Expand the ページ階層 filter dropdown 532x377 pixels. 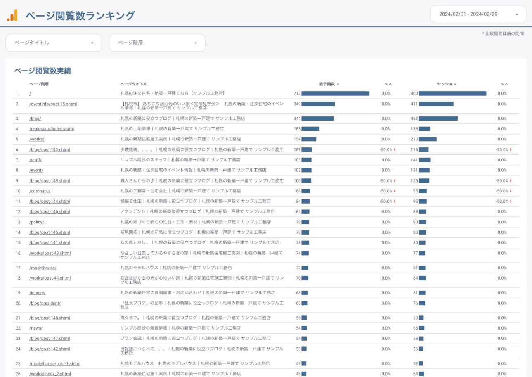pyautogui.click(x=157, y=43)
